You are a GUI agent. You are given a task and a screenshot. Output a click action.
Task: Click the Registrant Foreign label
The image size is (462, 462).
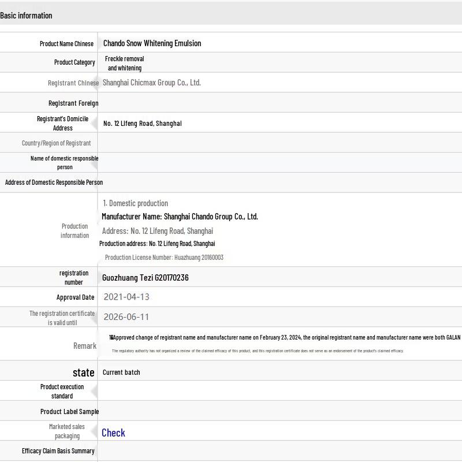point(73,103)
